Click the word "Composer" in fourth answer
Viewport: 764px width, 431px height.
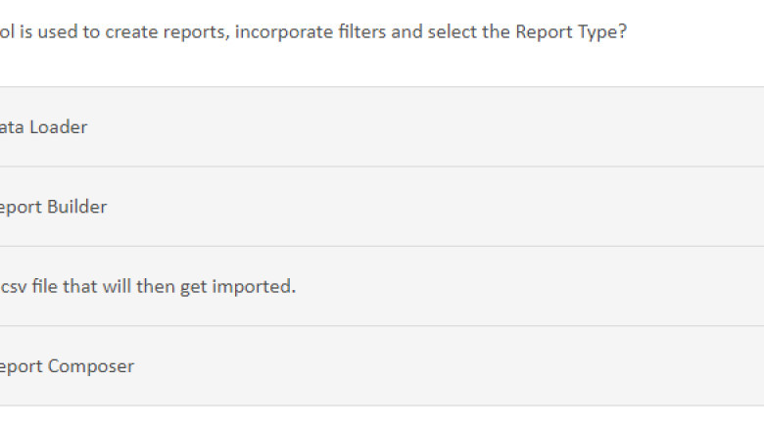(x=91, y=366)
